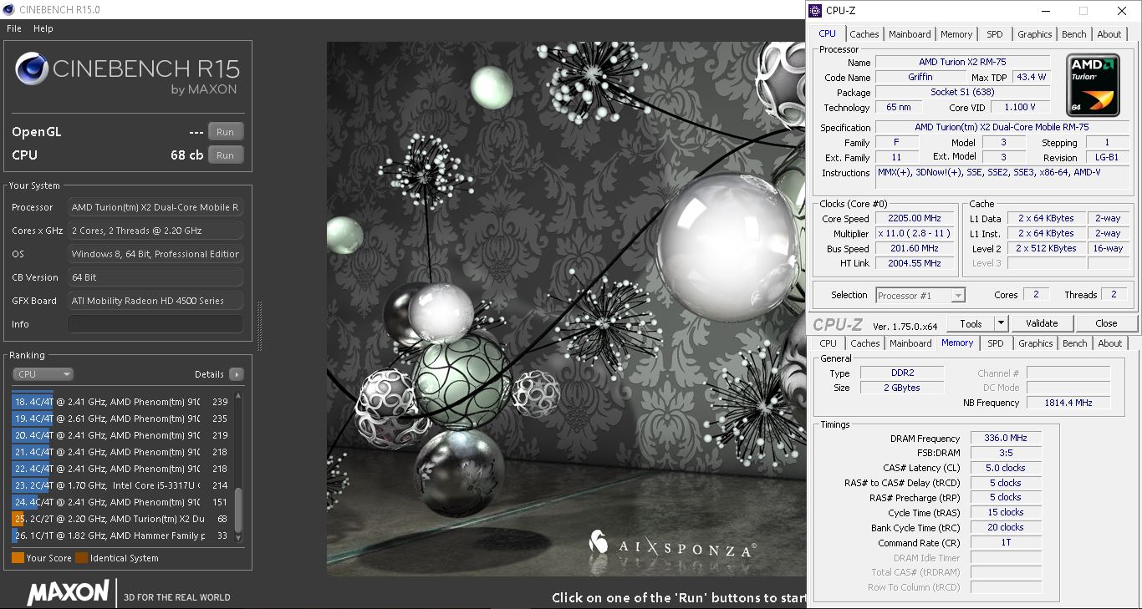Switch to Memory tab in upper CPU-Z
This screenshot has height=609, width=1142.
pos(956,34)
